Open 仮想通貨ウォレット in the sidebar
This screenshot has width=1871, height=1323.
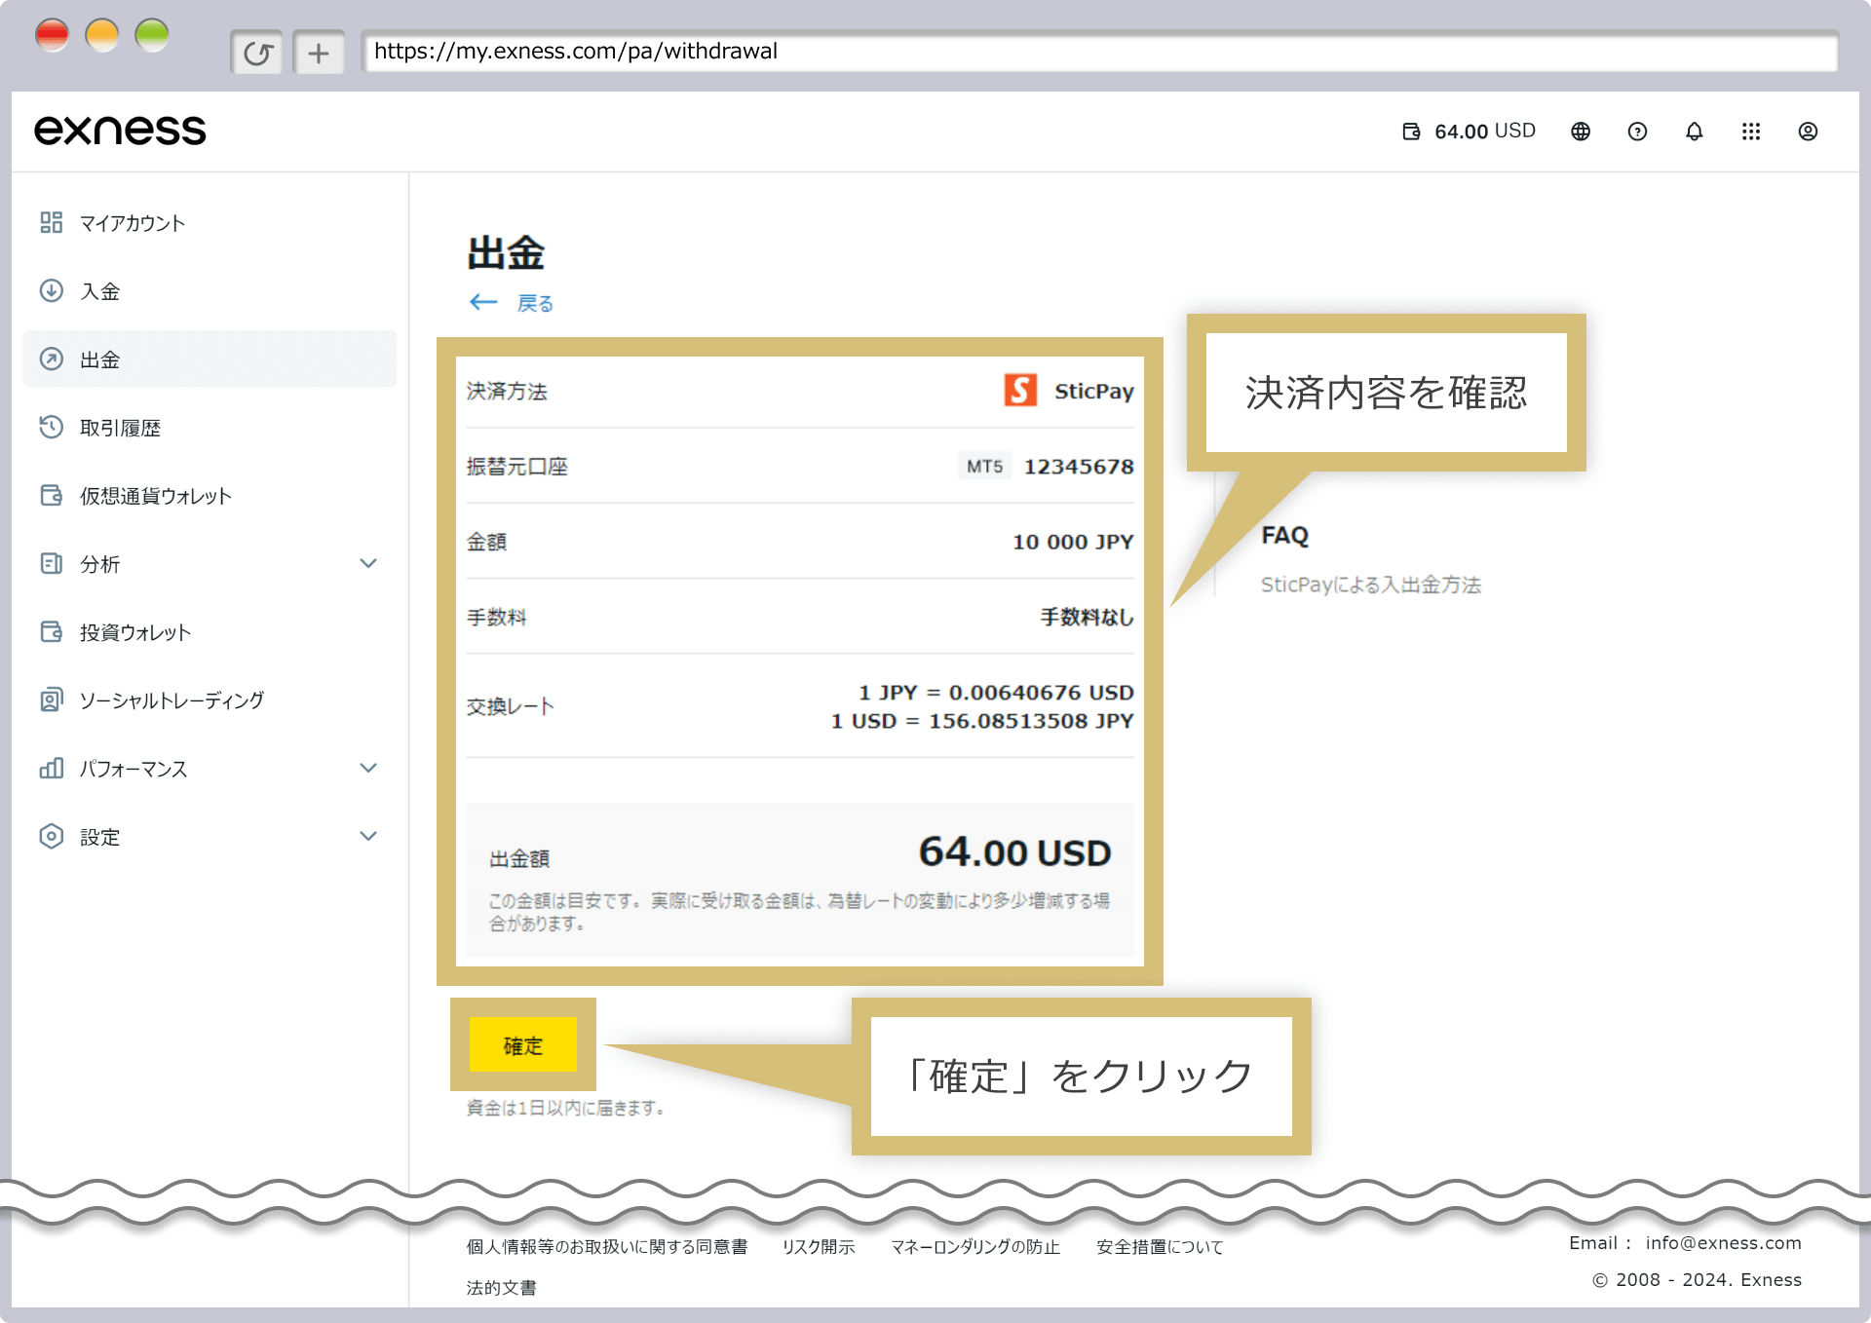(156, 496)
